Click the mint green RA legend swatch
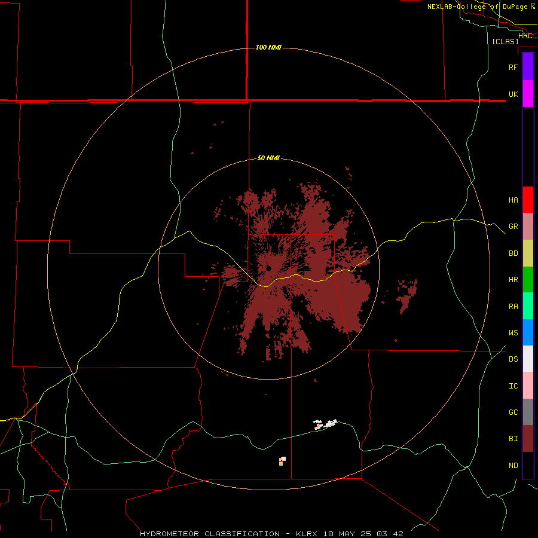 tap(528, 306)
